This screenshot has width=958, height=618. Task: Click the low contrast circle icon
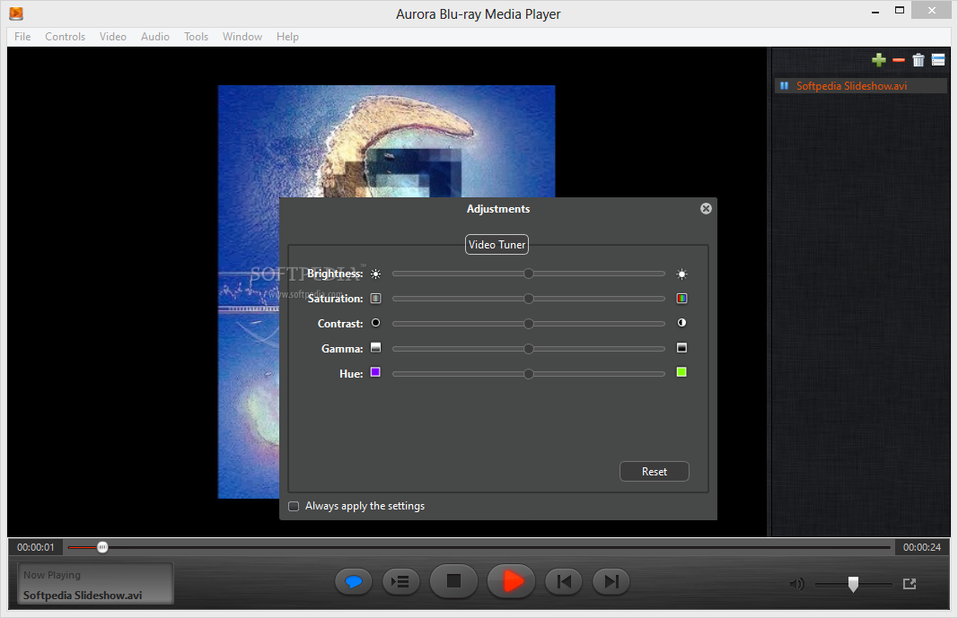pos(375,323)
